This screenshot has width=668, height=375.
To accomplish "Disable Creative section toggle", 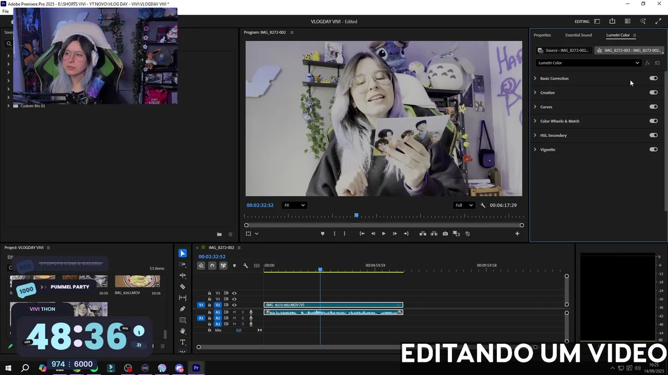I will point(653,92).
